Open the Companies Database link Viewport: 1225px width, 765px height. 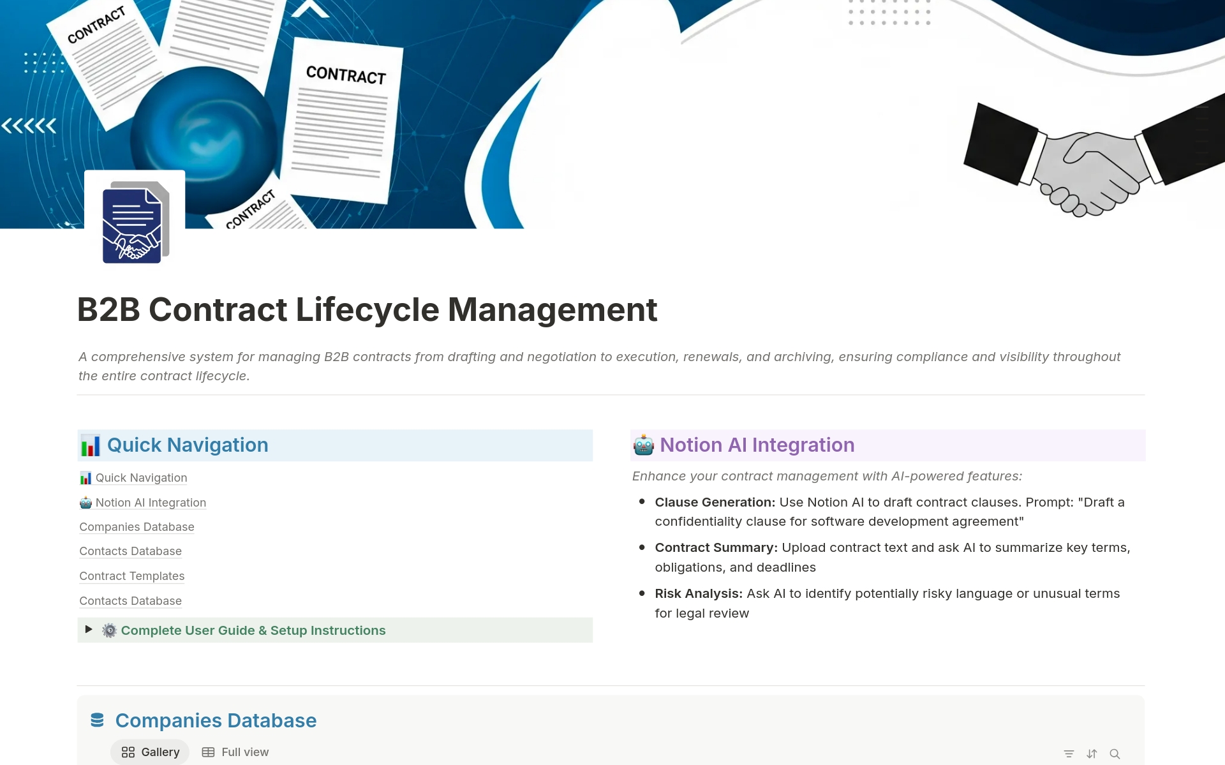(137, 526)
